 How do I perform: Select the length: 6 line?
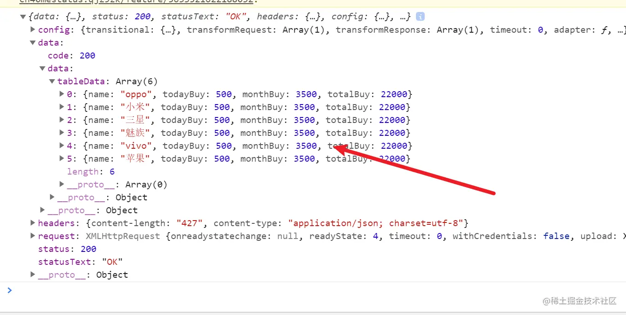pos(91,172)
